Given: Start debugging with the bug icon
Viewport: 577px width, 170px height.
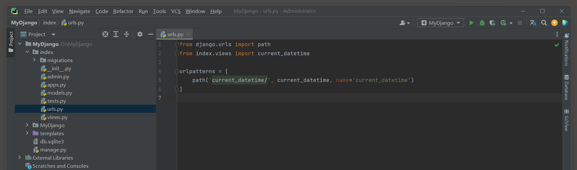Looking at the screenshot, I should coord(482,23).
